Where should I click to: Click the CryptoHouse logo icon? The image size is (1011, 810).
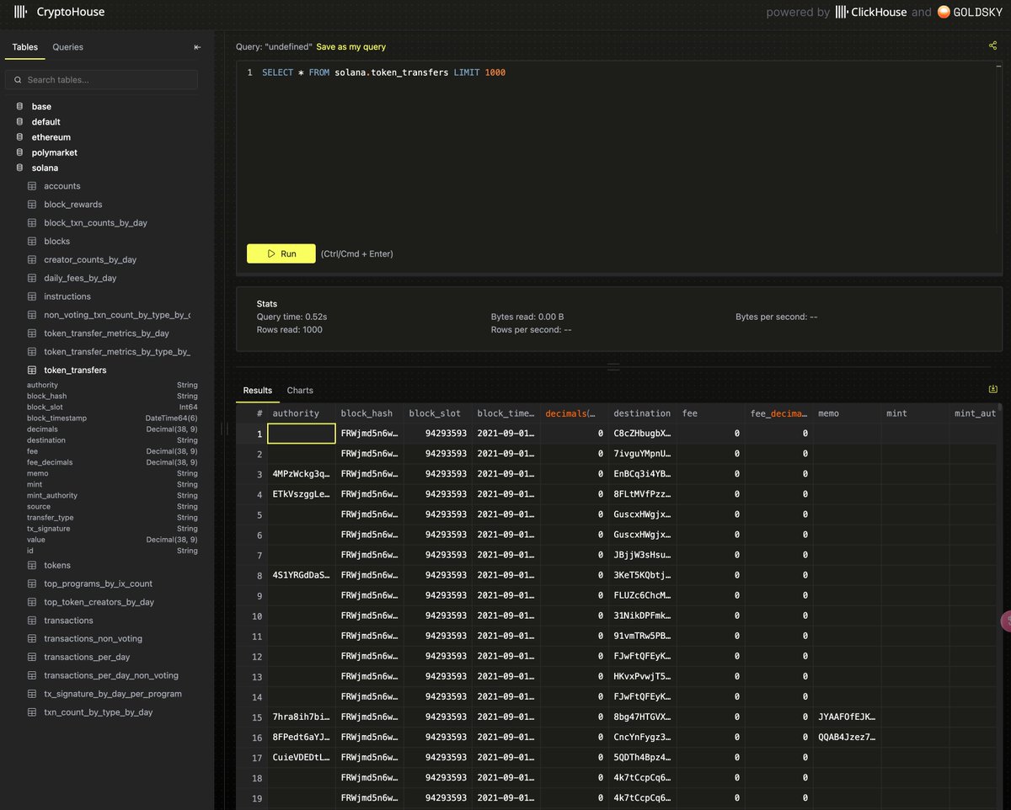20,12
